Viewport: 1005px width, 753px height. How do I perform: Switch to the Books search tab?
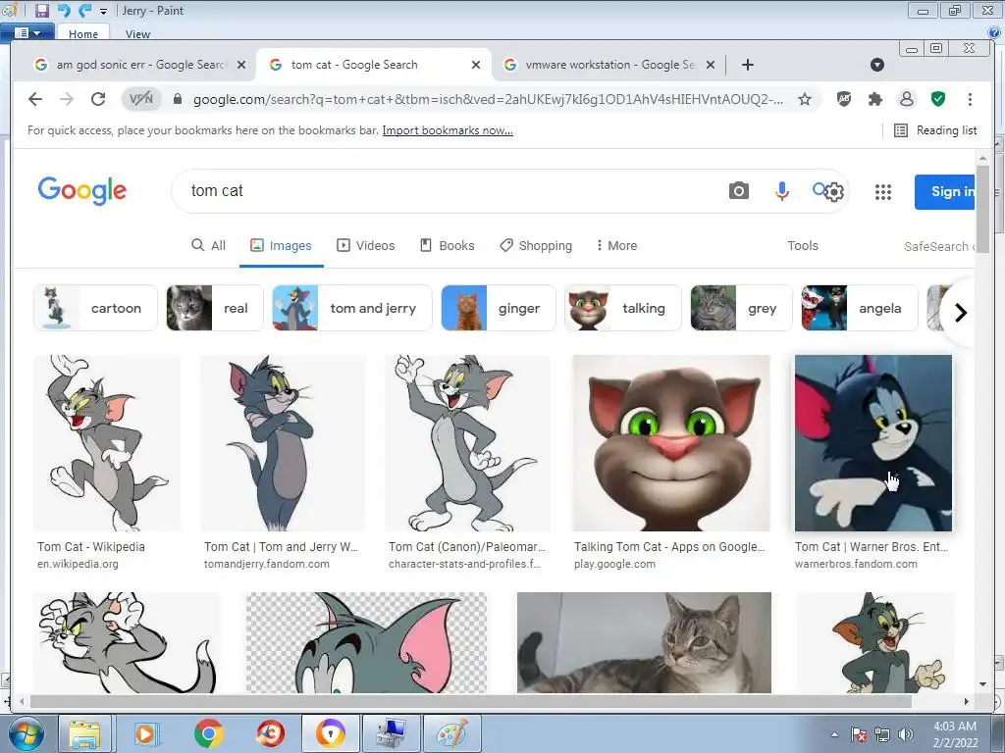[x=448, y=246]
